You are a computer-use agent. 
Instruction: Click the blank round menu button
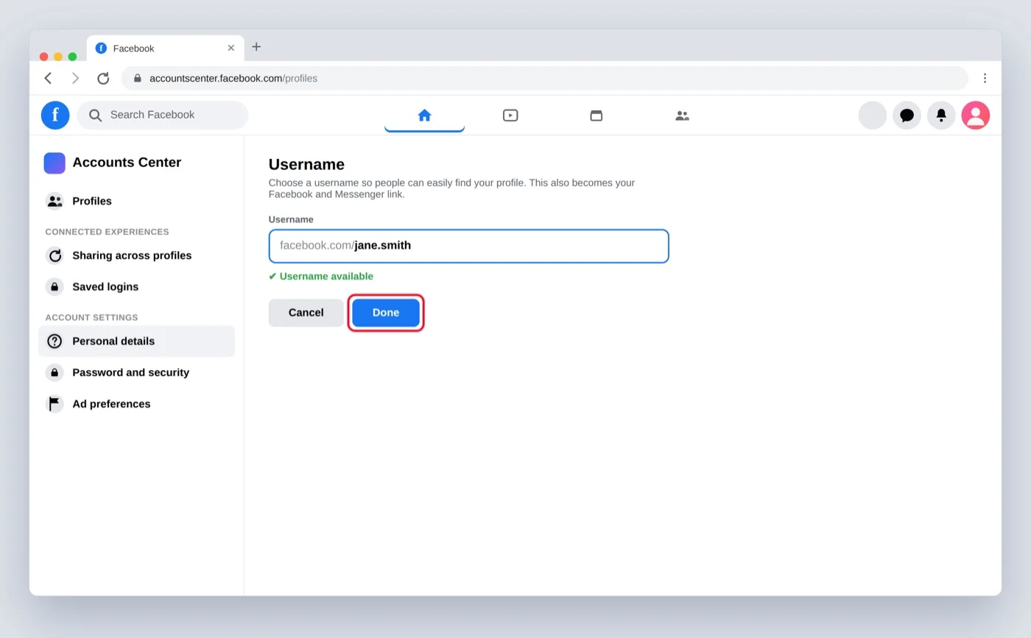873,116
